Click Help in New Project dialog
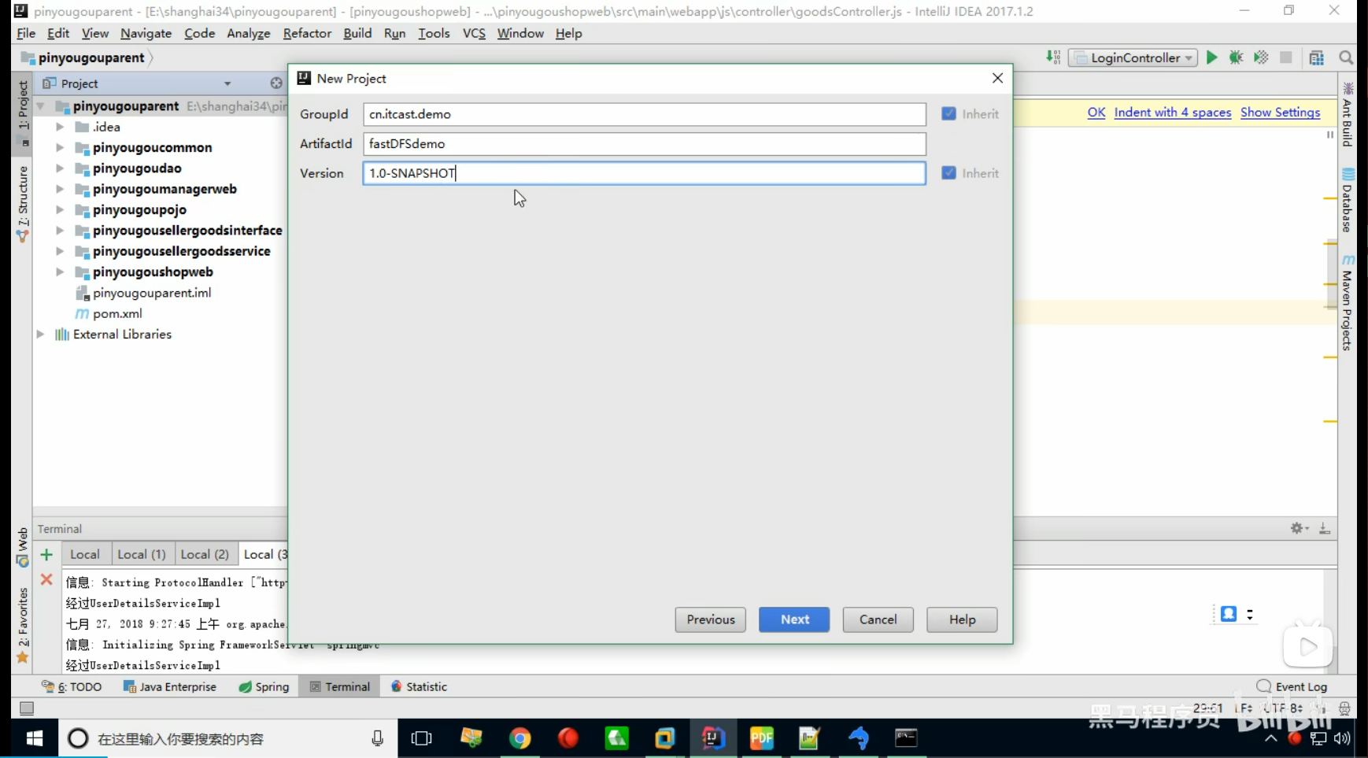Screen dimensions: 1368x758 (x=962, y=619)
